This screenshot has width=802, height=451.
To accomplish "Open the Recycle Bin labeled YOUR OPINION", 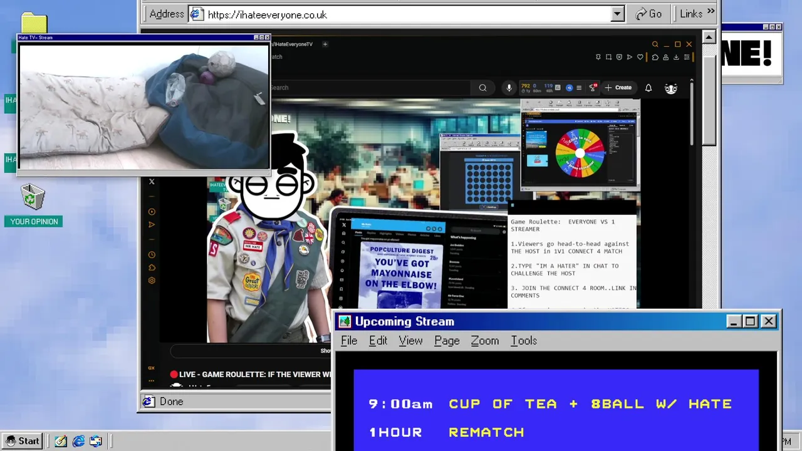I will [33, 205].
